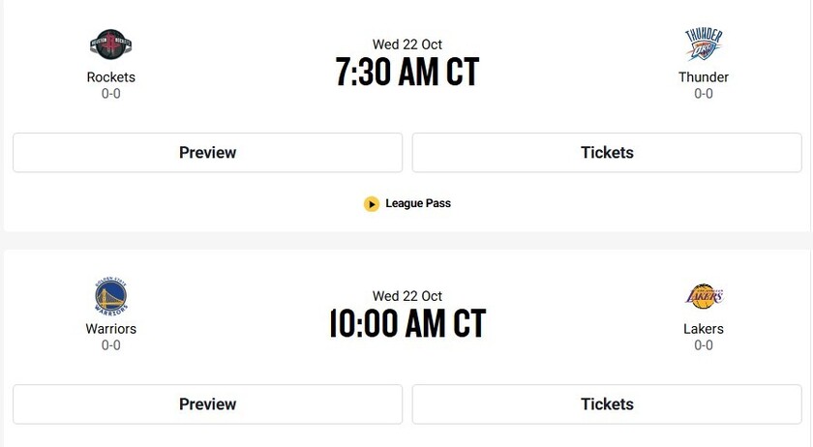813x447 pixels.
Task: Select the Lakers team name
Action: 704,329
